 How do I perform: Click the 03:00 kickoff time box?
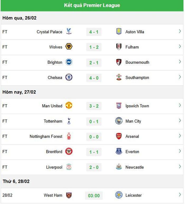coord(94,196)
